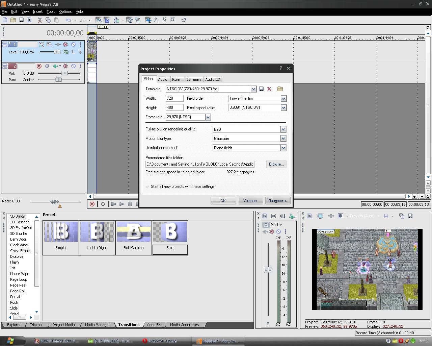
Task: Create a new project from the toolbar
Action: tap(5, 20)
